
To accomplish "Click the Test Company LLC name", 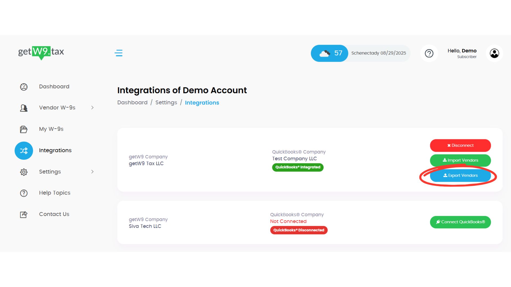I will coord(295,159).
